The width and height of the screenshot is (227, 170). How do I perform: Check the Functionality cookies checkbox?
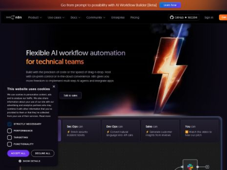pyautogui.click(x=9, y=144)
